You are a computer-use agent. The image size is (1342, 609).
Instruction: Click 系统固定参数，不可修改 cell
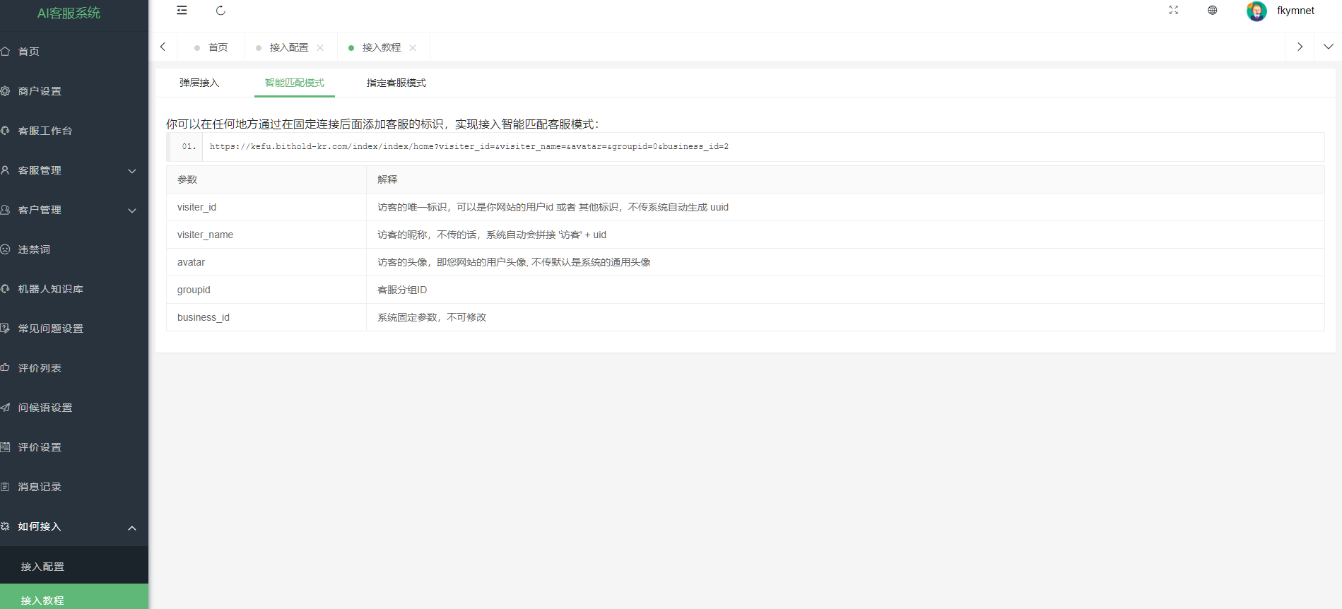tap(845, 317)
